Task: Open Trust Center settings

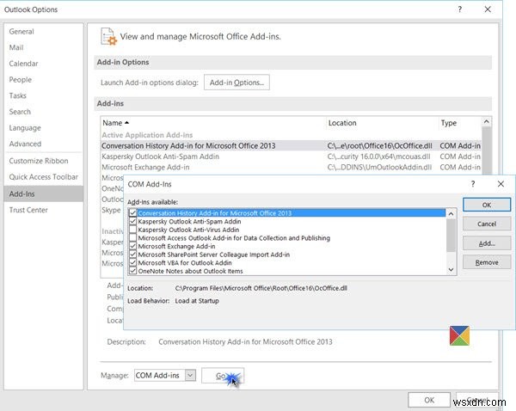Action: [x=28, y=210]
